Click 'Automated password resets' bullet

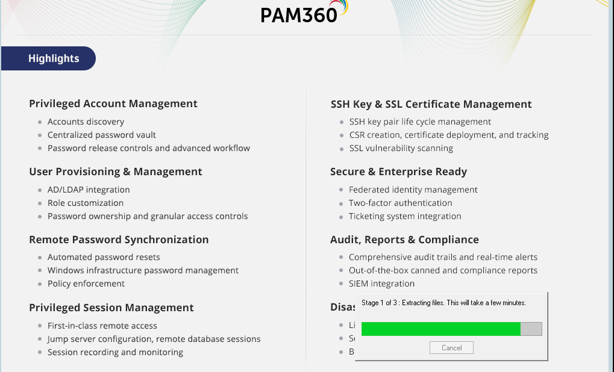pyautogui.click(x=104, y=257)
